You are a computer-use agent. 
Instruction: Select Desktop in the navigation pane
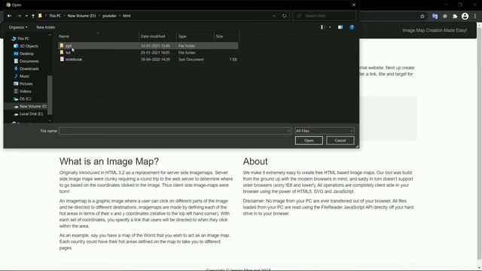click(23, 53)
